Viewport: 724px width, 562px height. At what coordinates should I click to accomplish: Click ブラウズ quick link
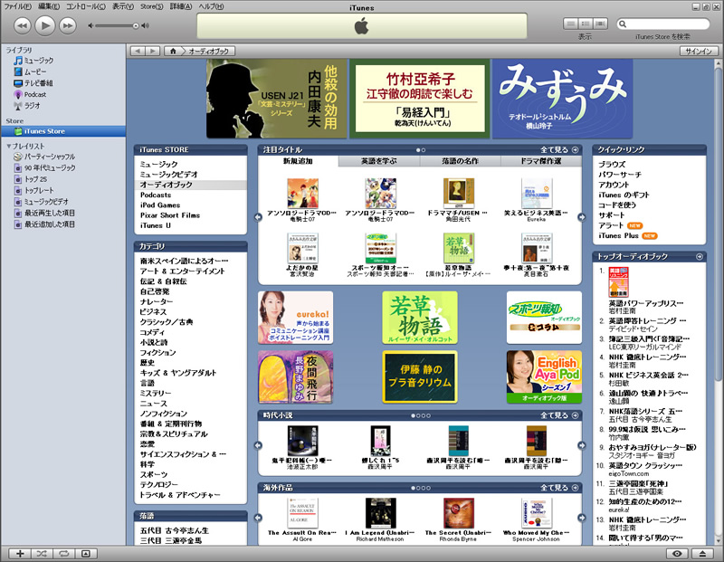point(612,164)
